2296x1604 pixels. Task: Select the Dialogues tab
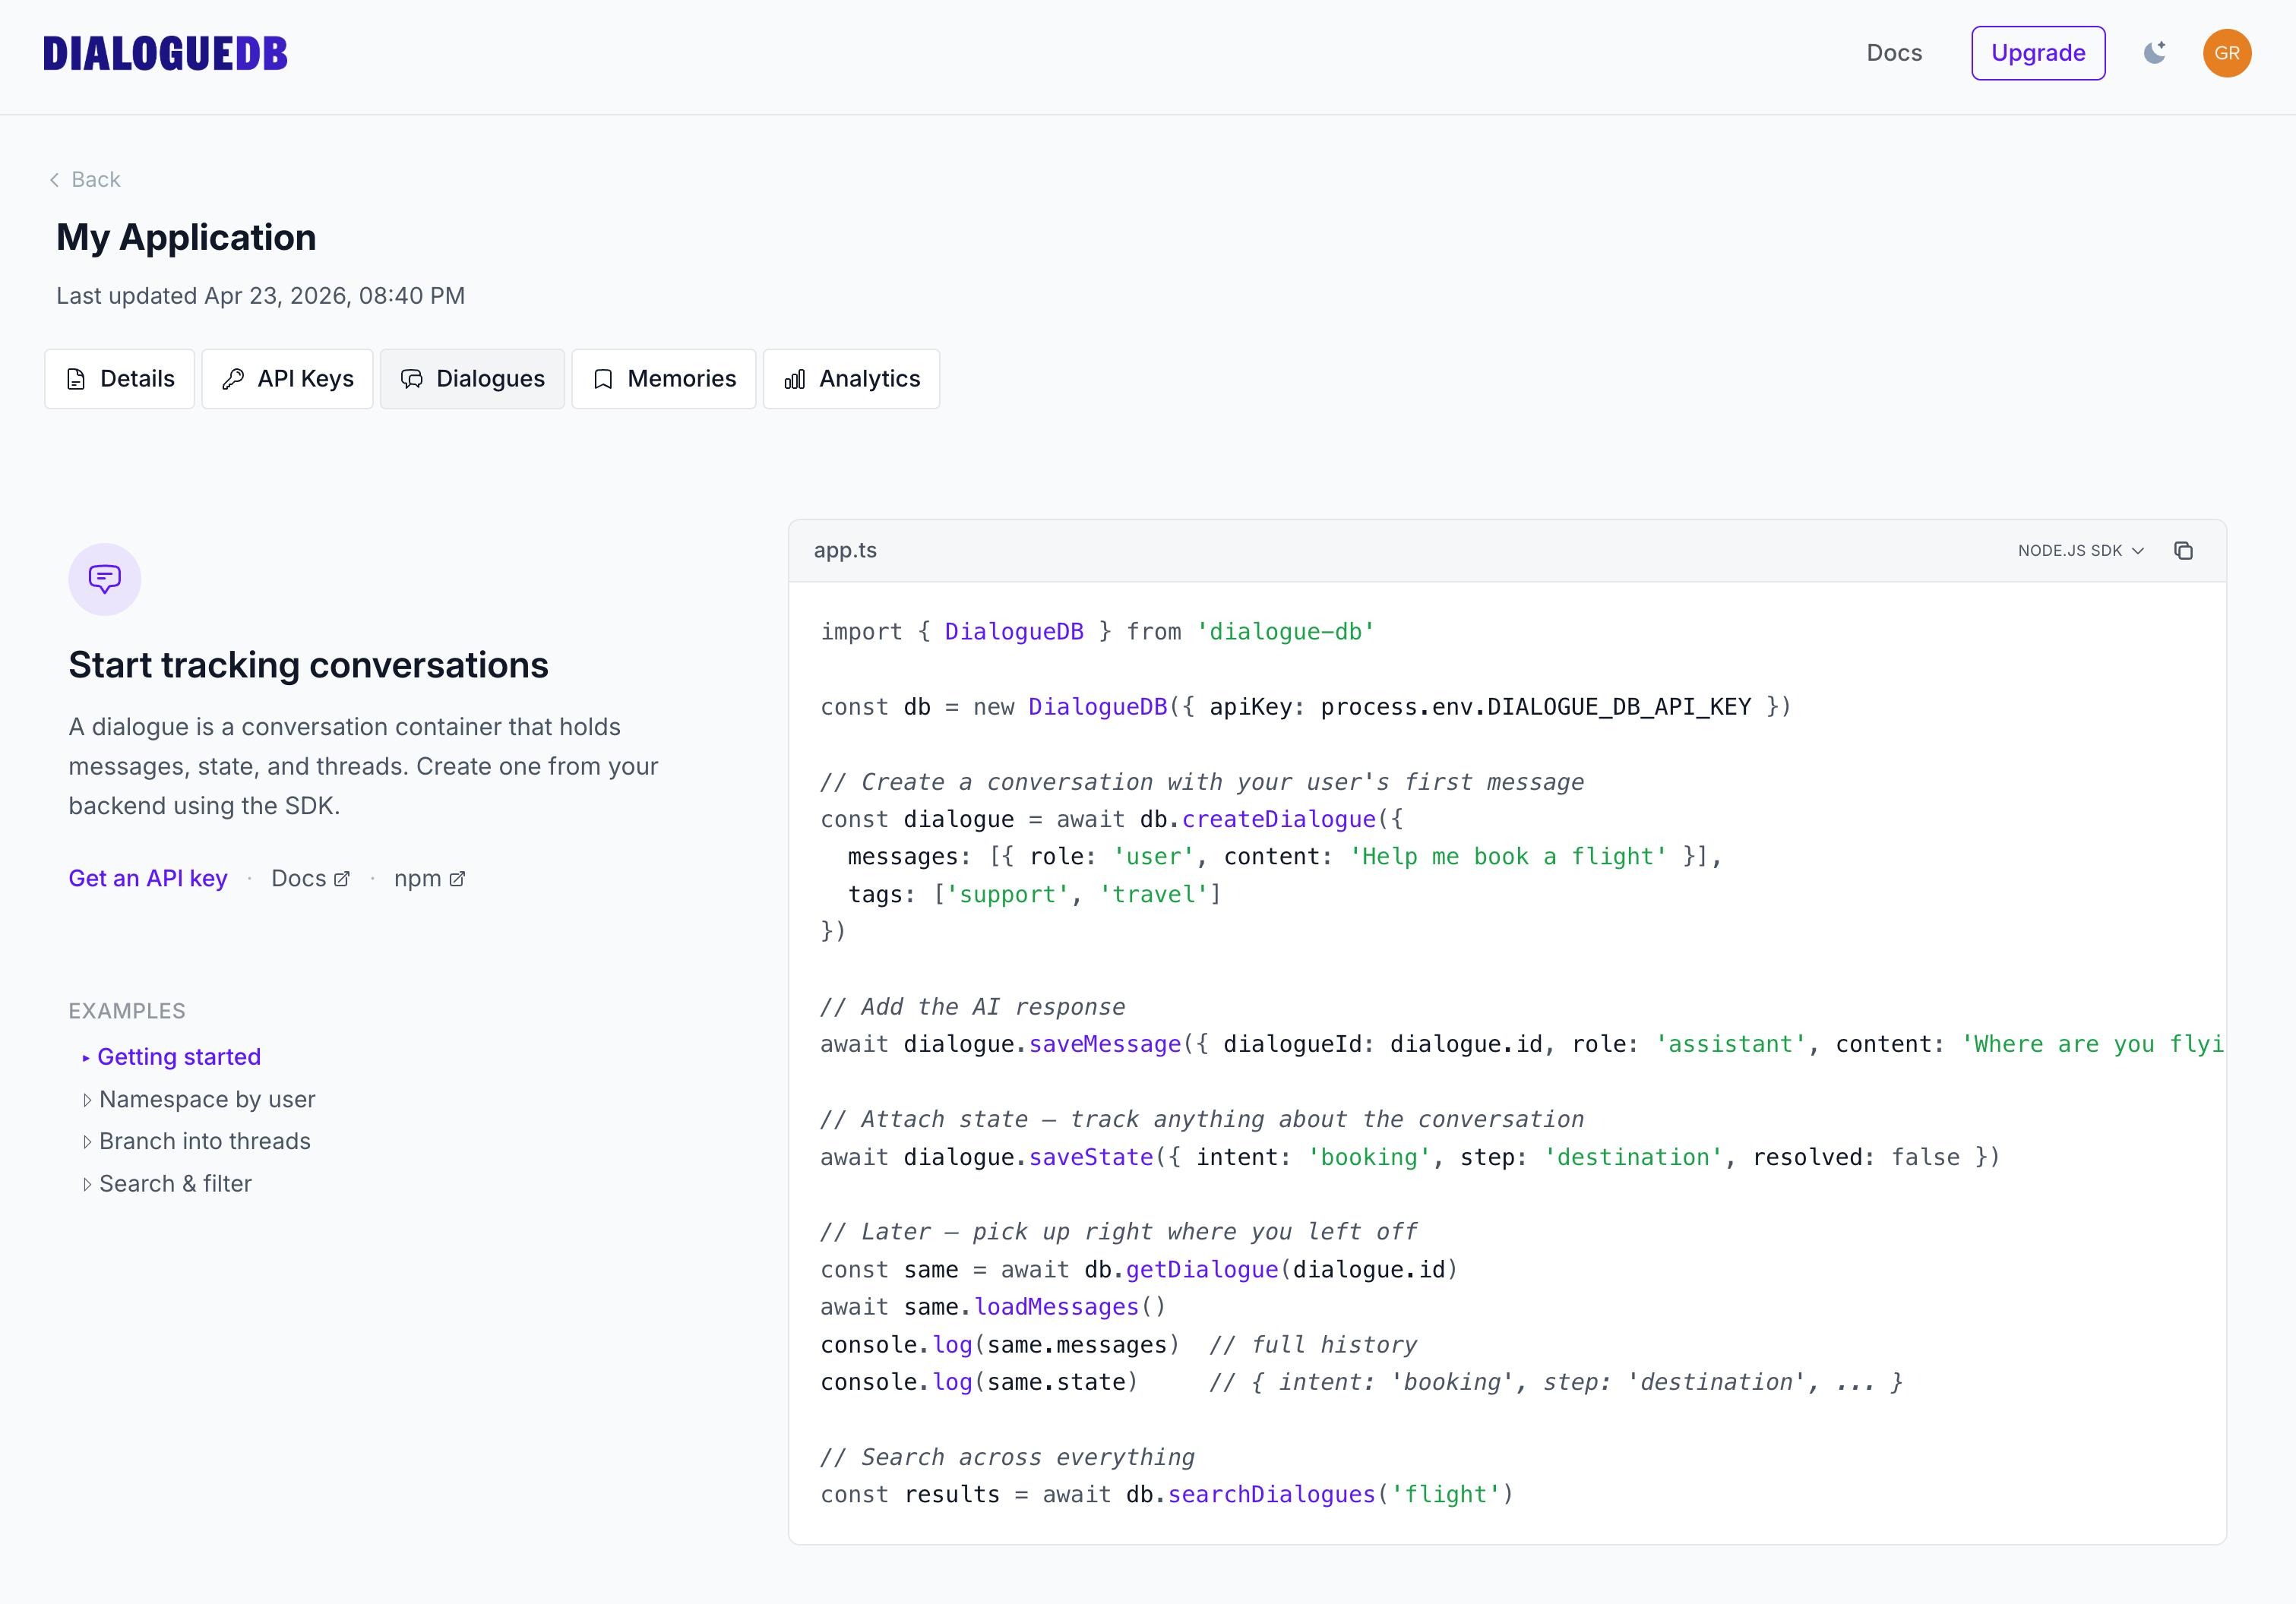[472, 379]
